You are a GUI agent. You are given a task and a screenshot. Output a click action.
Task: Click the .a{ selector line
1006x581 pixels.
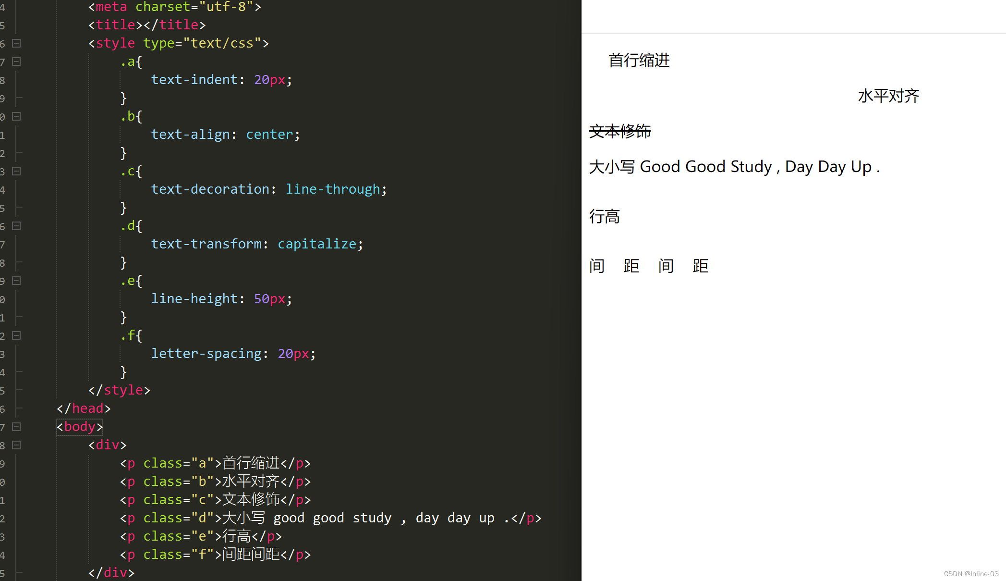131,62
